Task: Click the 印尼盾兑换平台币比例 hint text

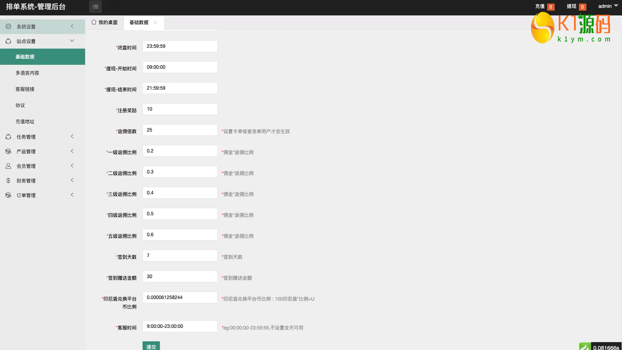Action: coord(268,299)
